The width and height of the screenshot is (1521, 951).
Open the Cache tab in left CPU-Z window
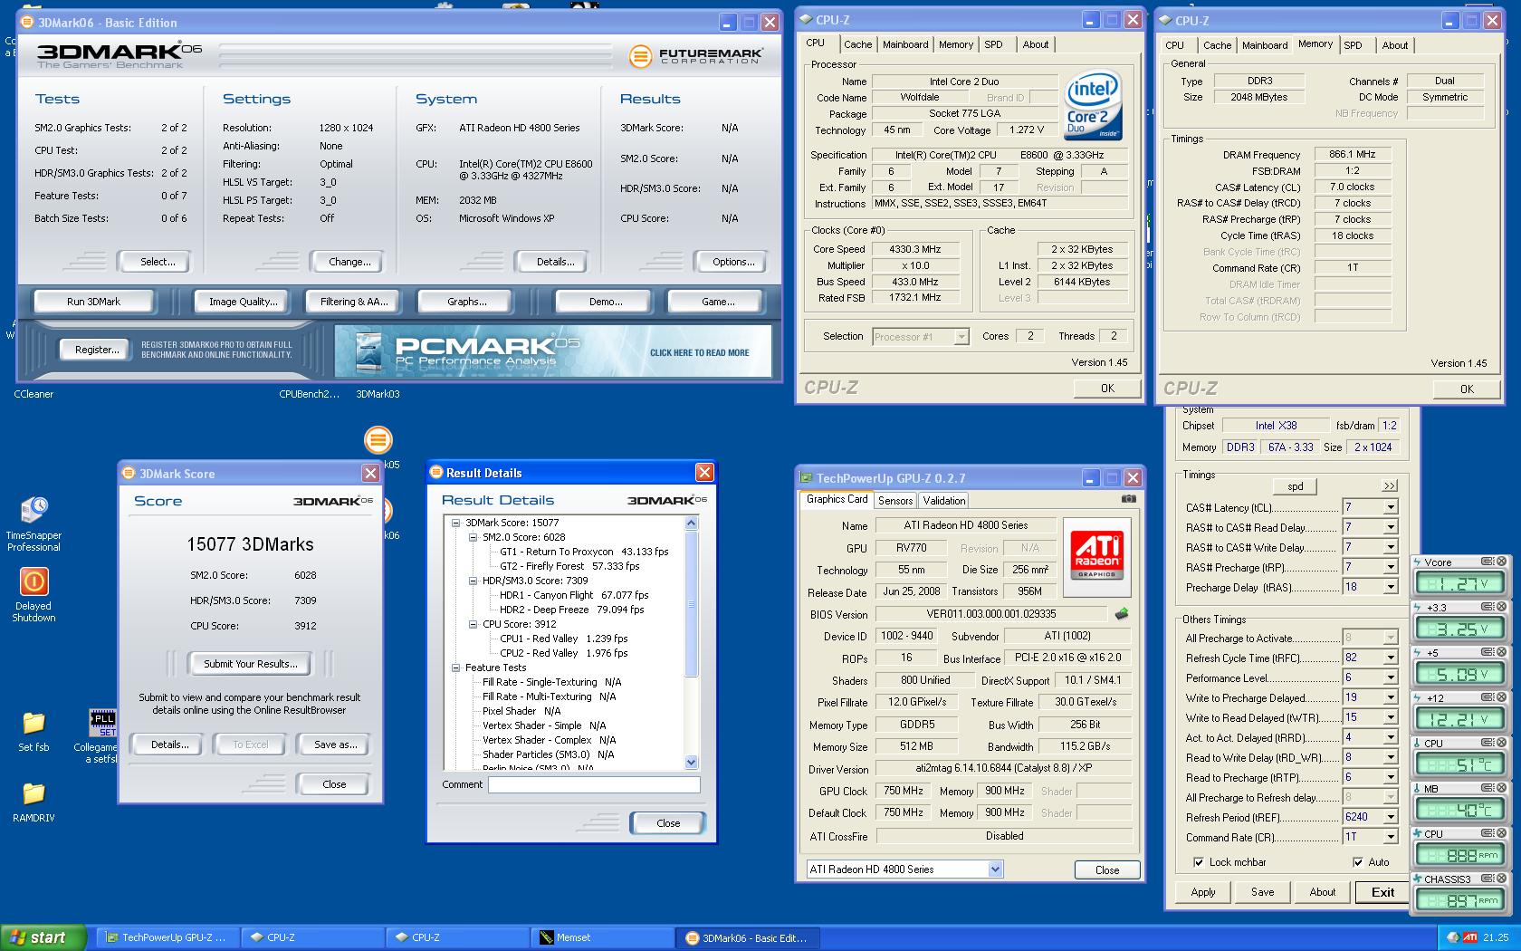tap(857, 44)
